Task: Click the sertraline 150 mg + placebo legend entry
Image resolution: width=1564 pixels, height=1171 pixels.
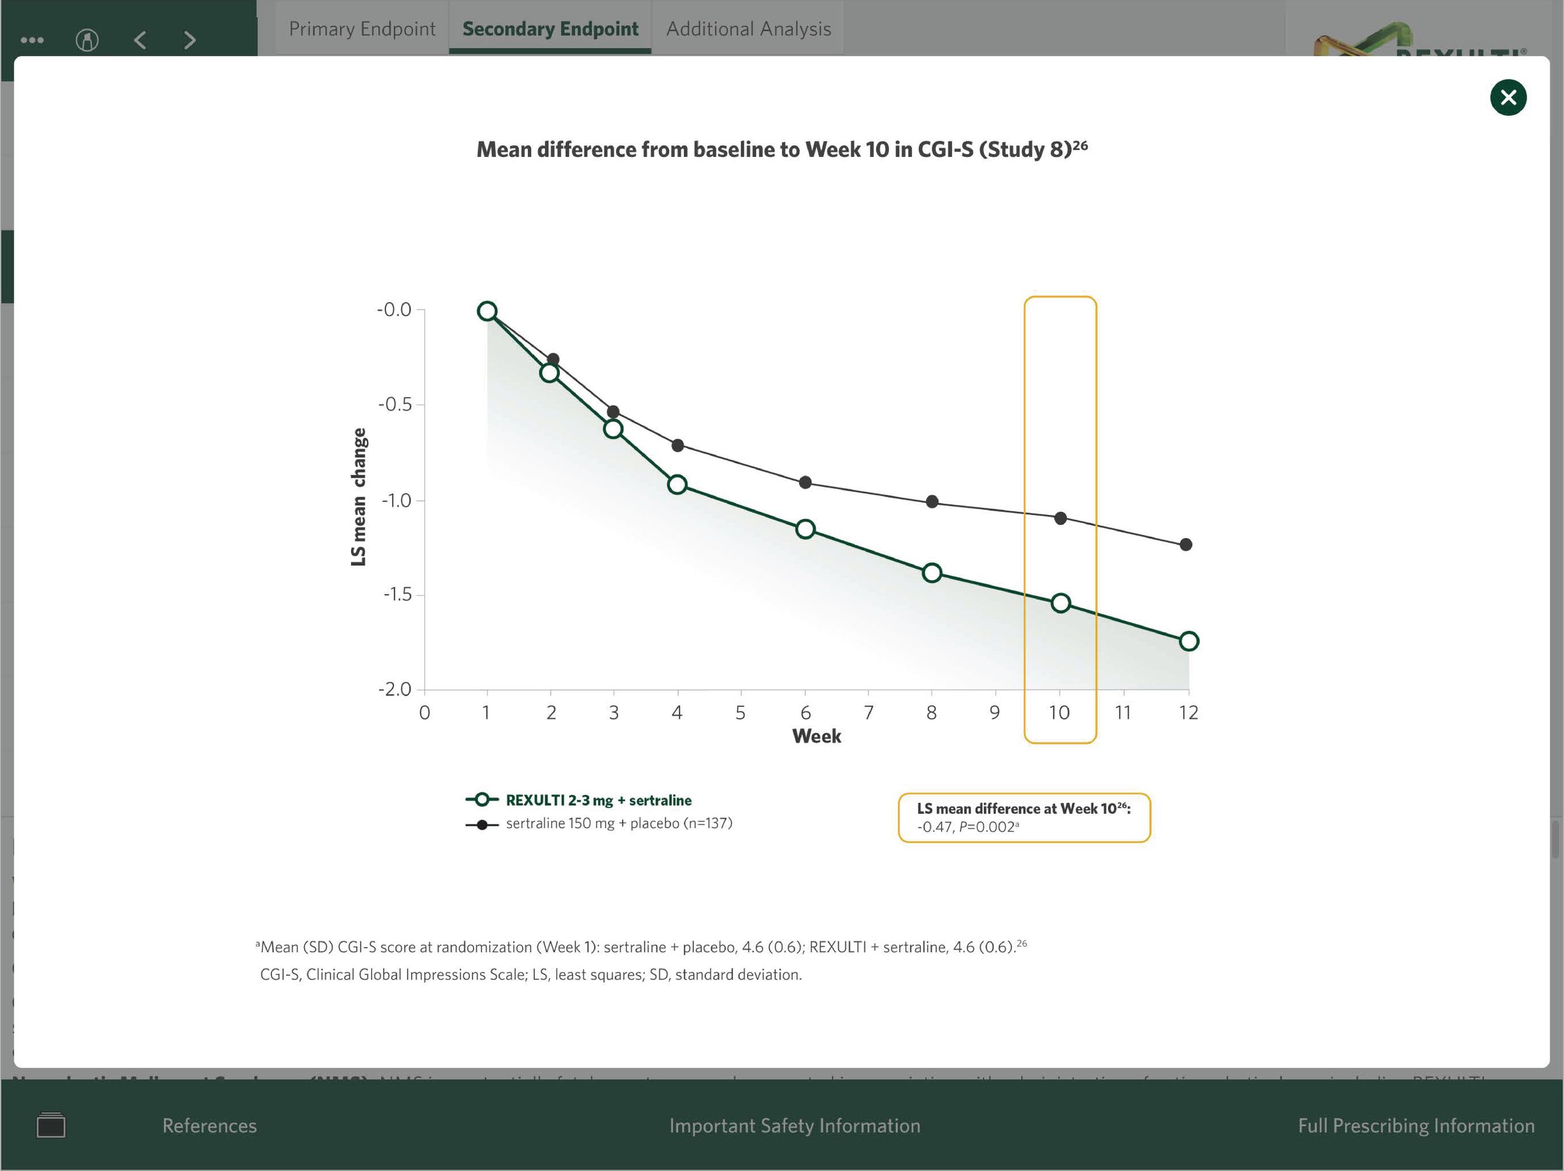Action: (618, 823)
